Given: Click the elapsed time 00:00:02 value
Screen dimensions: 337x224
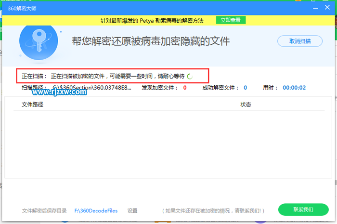Looking at the screenshot, I should coord(294,88).
